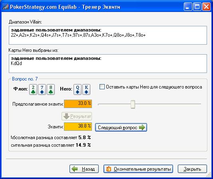Go to 'Следующий вопрос'
The height and width of the screenshot is (179, 213).
click(x=121, y=128)
